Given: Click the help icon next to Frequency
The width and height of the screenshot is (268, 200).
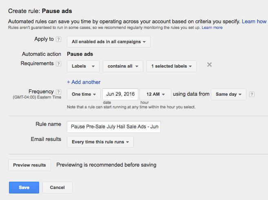Looking at the screenshot, I should pyautogui.click(x=58, y=92).
